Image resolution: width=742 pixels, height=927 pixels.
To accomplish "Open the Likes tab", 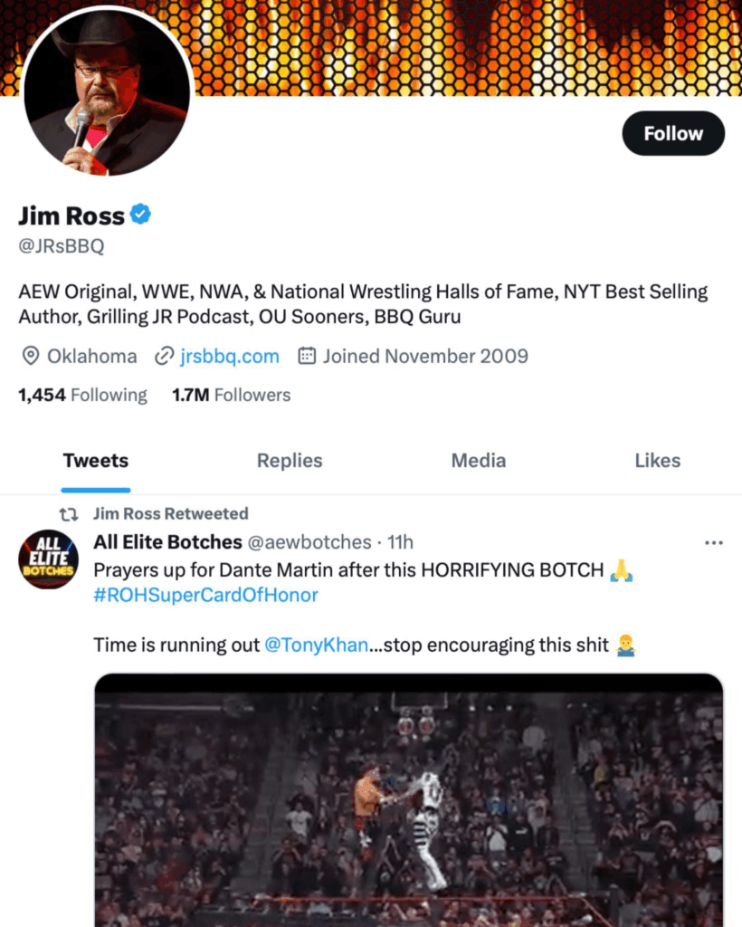I will coord(657,460).
